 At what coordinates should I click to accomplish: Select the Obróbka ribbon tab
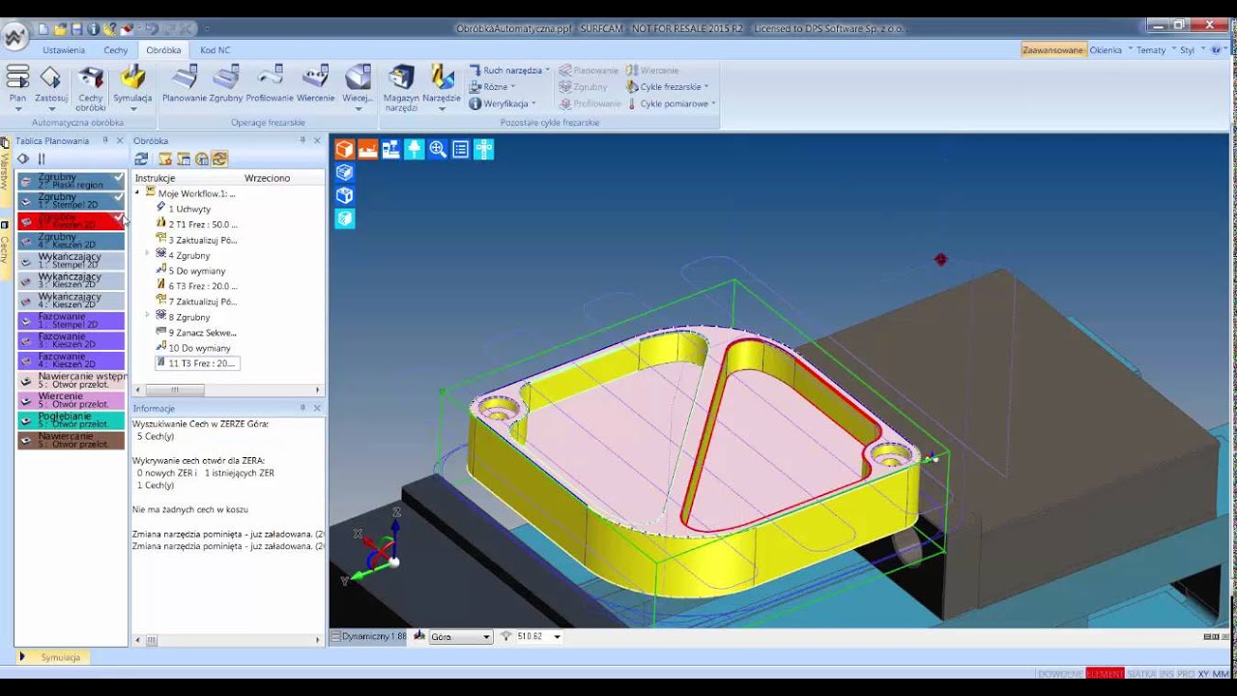pyautogui.click(x=163, y=49)
